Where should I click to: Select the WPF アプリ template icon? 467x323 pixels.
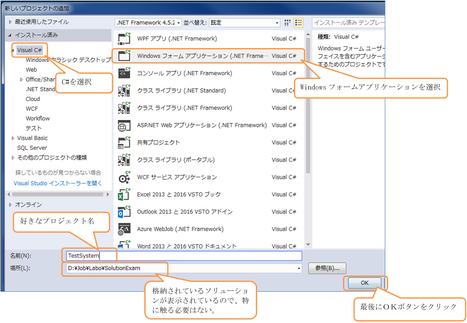click(x=124, y=39)
